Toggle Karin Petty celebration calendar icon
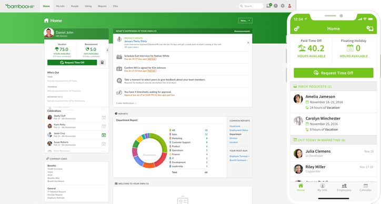381x204 pixels. pos(104,126)
